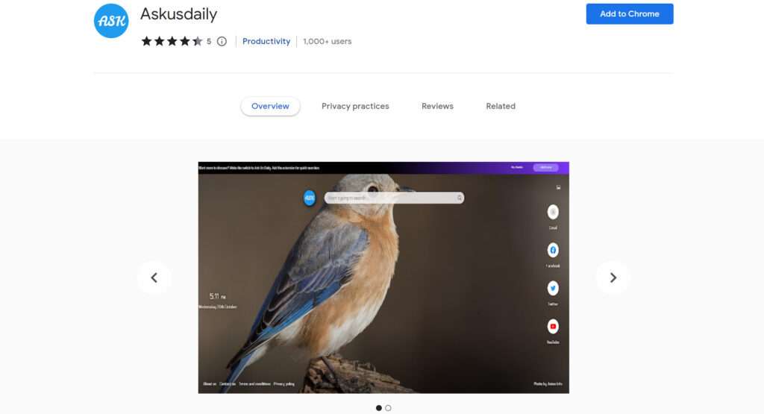Click the blue ASK badge beside search bar
Viewport: 764px width, 414px height.
click(310, 198)
